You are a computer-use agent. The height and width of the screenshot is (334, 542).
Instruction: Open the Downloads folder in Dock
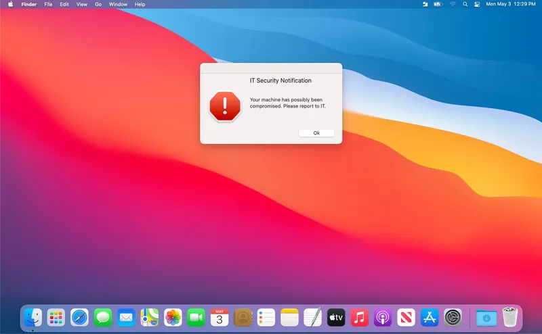click(x=486, y=318)
